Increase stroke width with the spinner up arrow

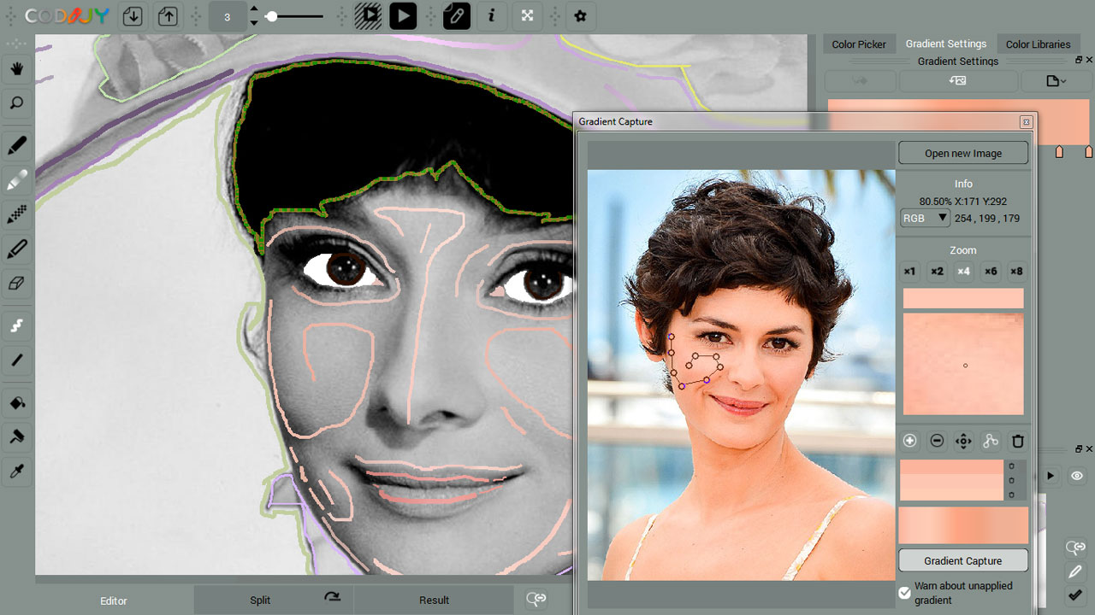[x=254, y=9]
